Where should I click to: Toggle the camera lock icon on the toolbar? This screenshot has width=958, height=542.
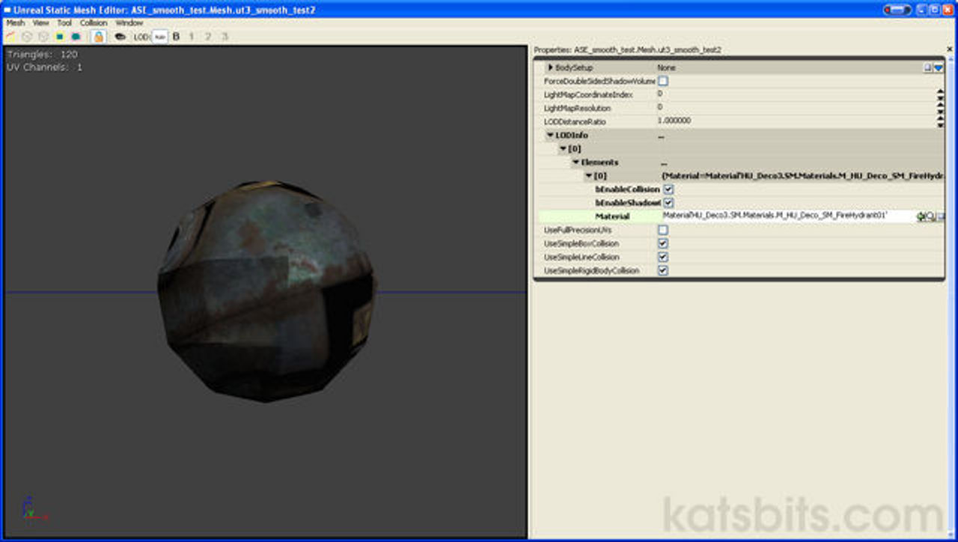(x=97, y=36)
